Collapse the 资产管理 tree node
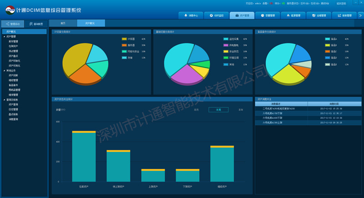 pos(4,36)
